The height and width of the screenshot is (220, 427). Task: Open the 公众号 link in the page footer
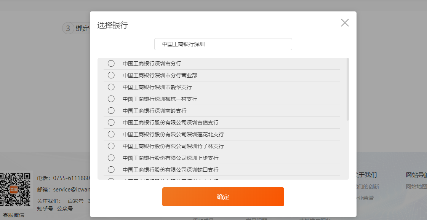coord(65,209)
